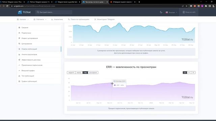Switch ERR chart grouping to М (months)
The height and width of the screenshot is (121, 216).
click(193, 73)
